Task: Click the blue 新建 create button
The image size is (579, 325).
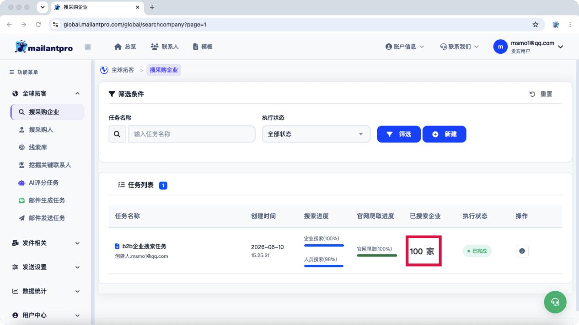Action: pos(444,134)
